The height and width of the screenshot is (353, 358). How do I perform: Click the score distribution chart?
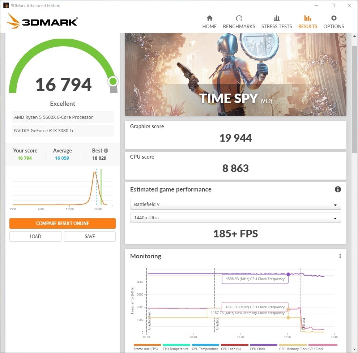point(63,189)
